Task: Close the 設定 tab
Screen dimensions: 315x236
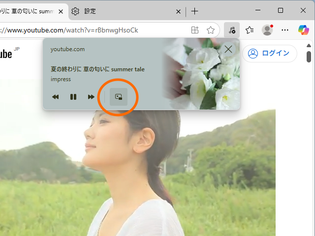Action: [178, 12]
